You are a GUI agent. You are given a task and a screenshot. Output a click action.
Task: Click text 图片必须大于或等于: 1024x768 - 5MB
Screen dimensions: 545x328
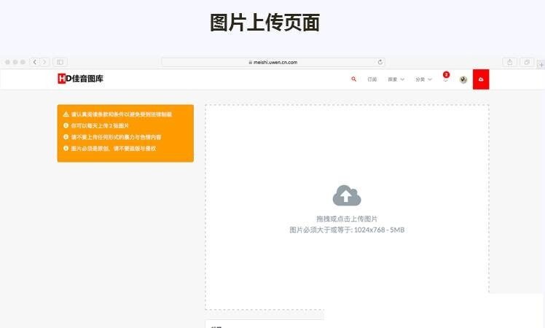click(347, 230)
